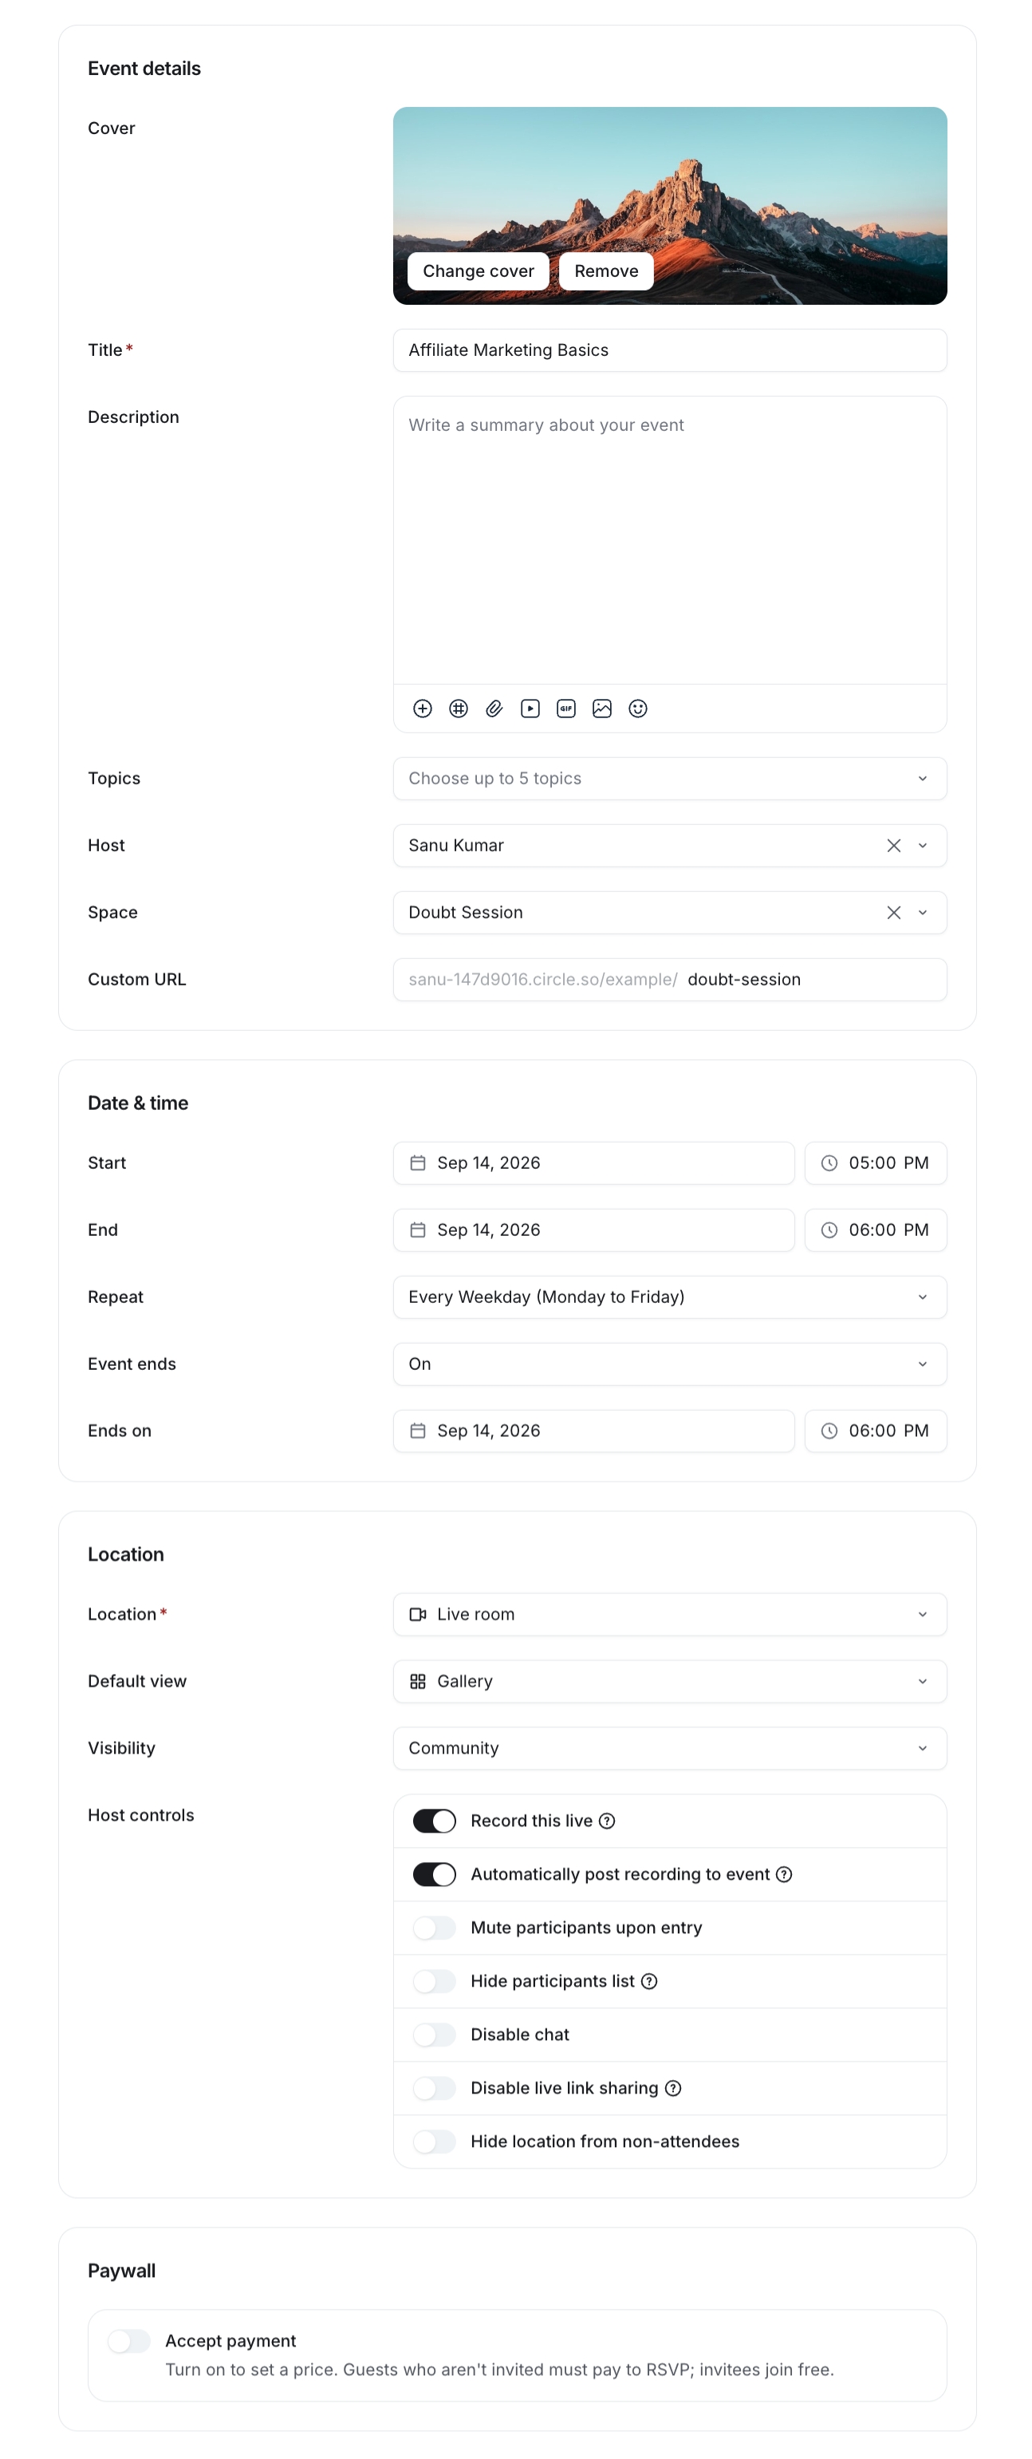Image resolution: width=1032 pixels, height=2459 pixels.
Task: Enable Mute participants upon entry
Action: tap(434, 1928)
